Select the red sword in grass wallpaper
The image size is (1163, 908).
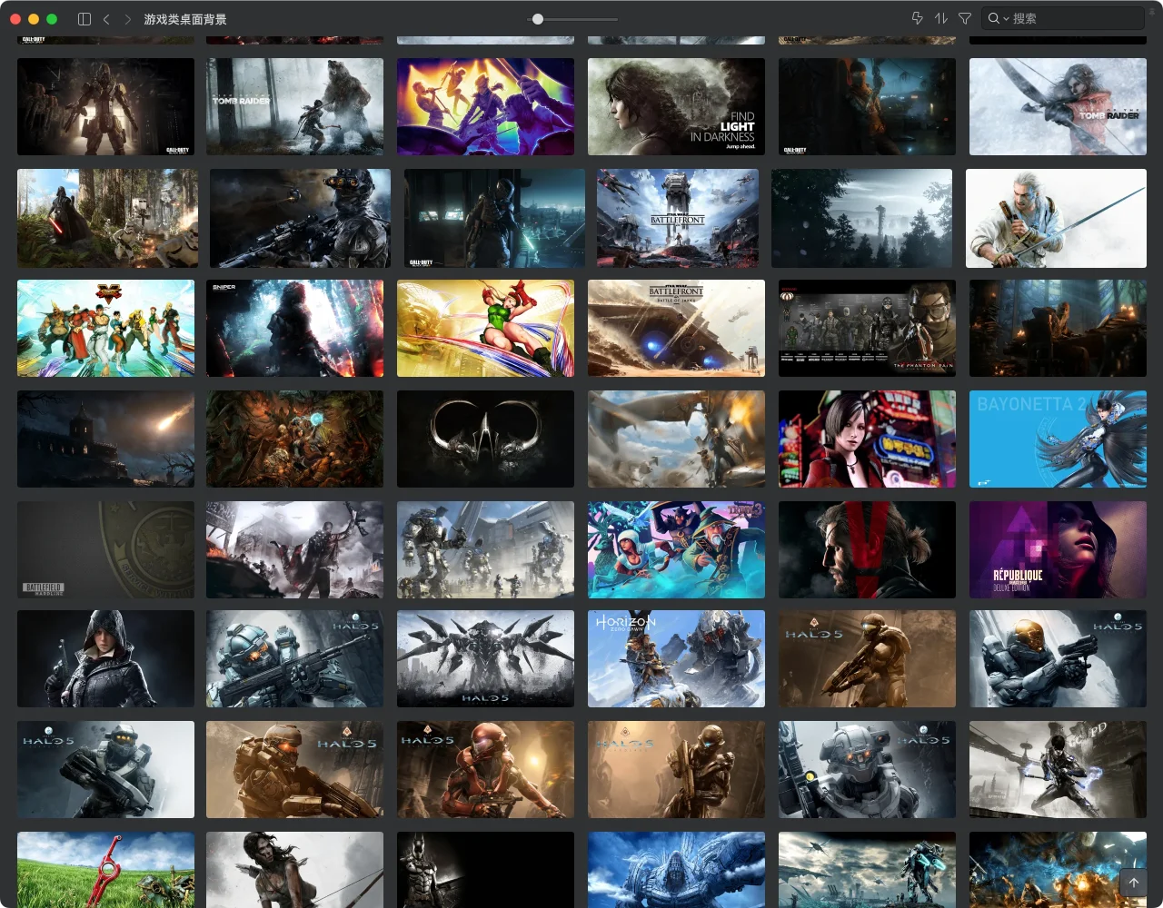(x=105, y=870)
